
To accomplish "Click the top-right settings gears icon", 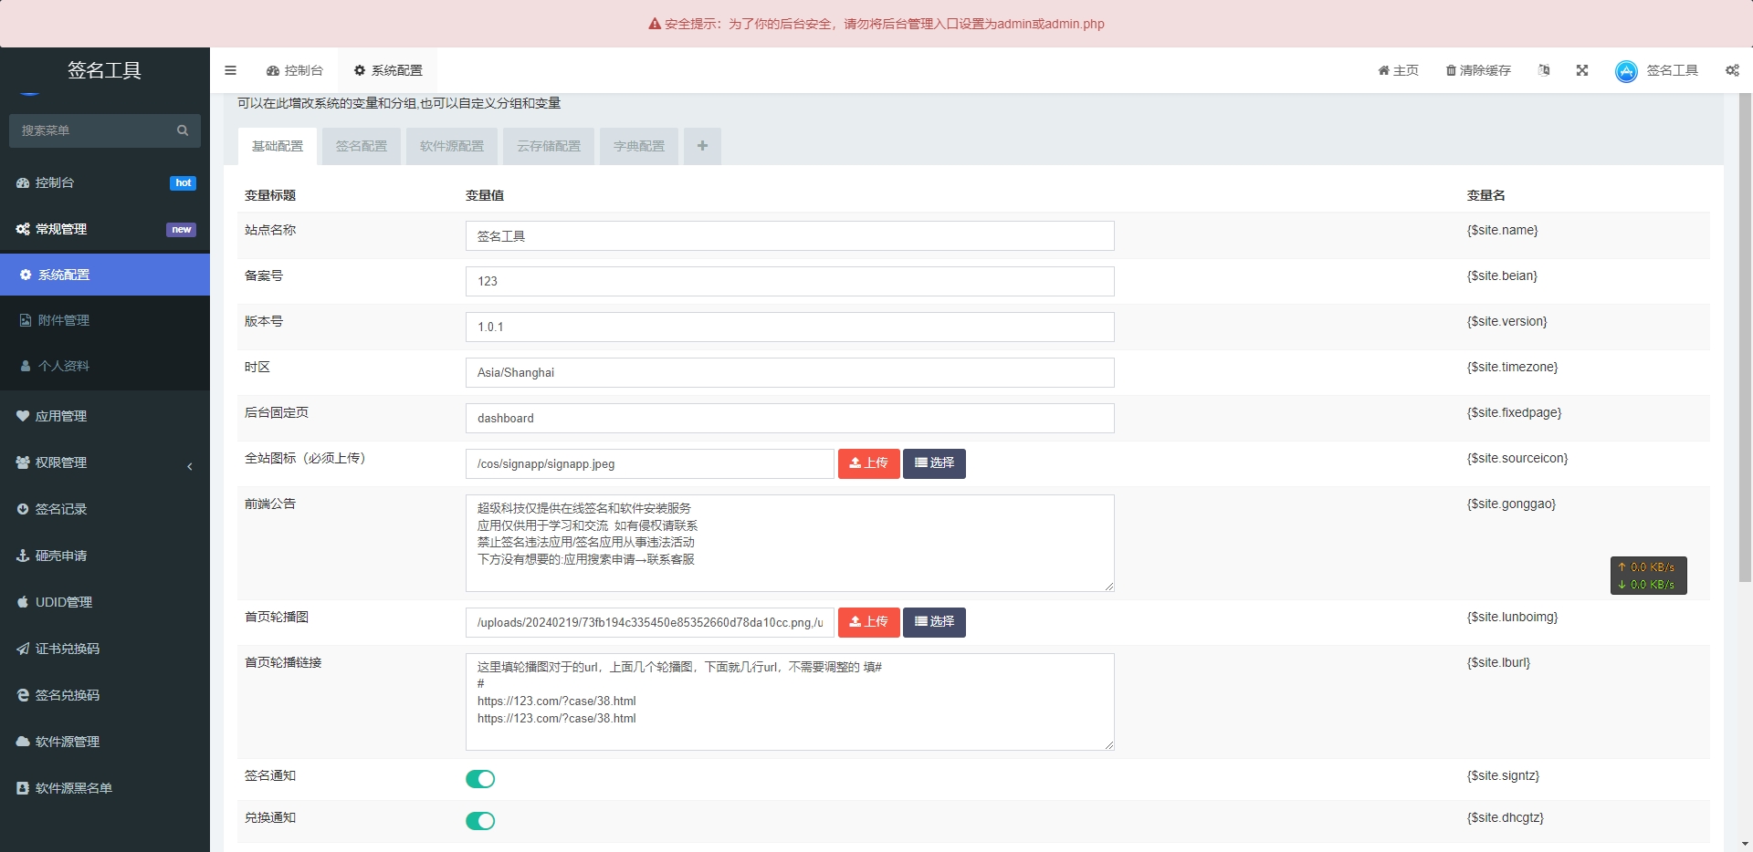I will (x=1732, y=70).
